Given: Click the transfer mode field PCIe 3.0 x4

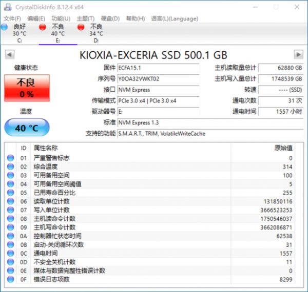Looking at the screenshot, I should tap(158, 101).
